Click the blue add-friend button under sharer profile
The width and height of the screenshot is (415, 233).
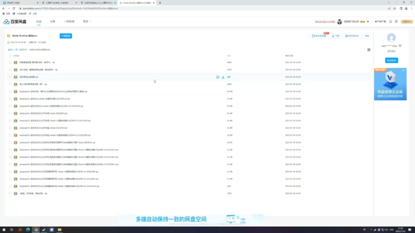point(392,61)
